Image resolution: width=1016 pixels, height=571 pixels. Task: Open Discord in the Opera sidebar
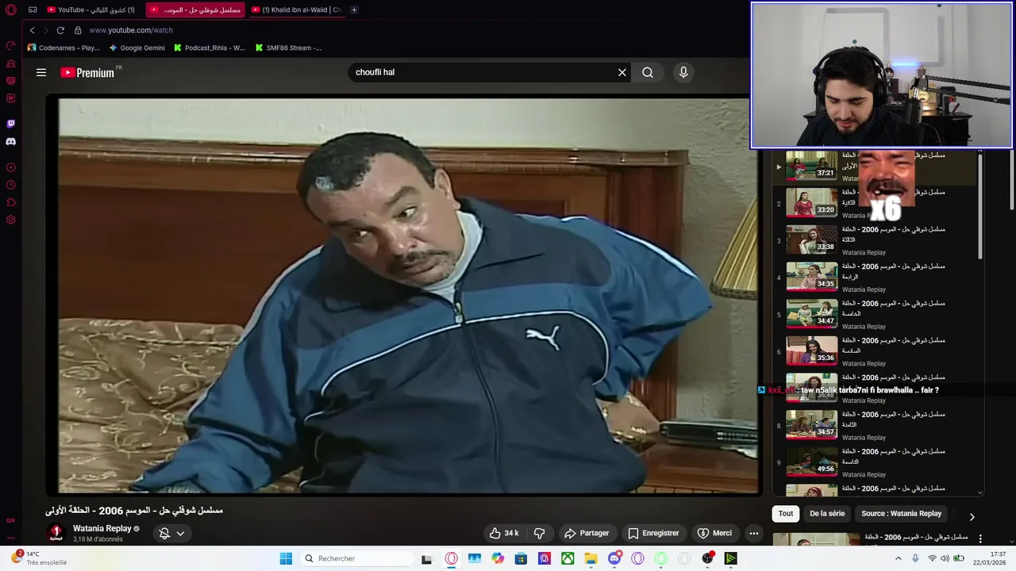click(x=11, y=141)
